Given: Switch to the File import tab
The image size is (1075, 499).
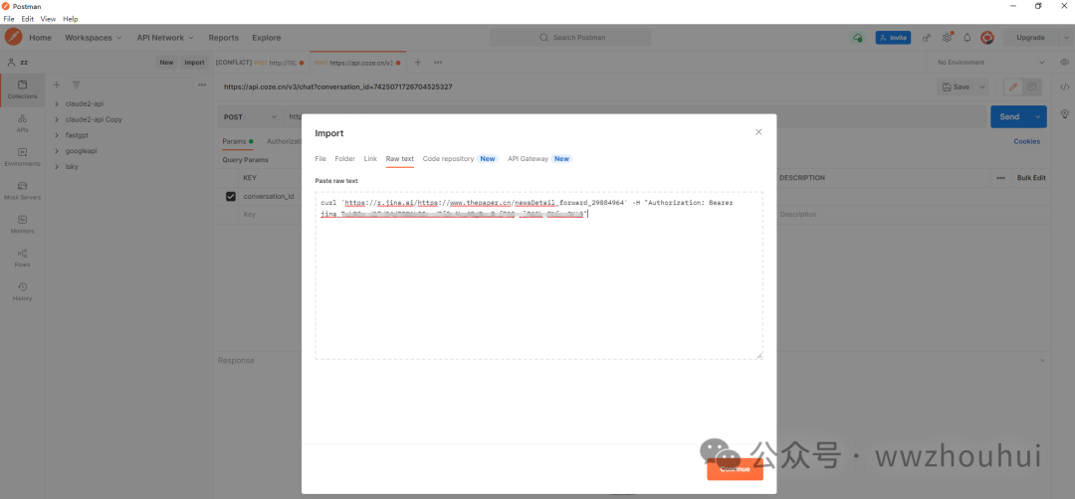Looking at the screenshot, I should 321,159.
